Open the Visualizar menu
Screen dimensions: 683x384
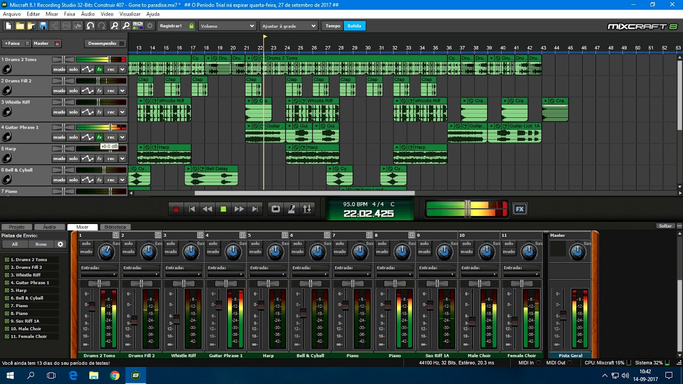130,14
